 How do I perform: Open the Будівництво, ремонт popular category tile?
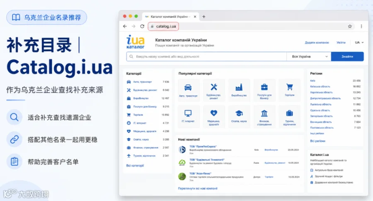[x=213, y=90]
